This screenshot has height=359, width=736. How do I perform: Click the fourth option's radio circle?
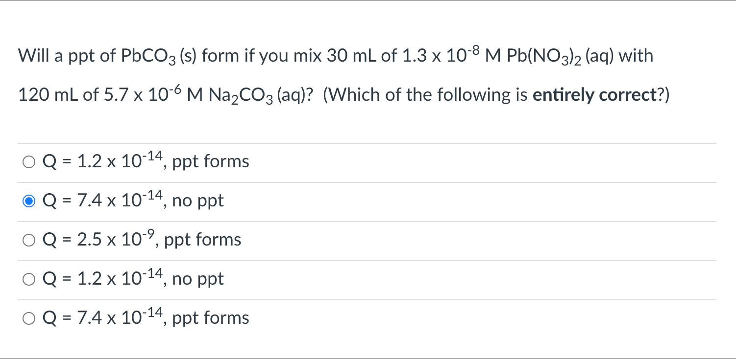coord(28,279)
